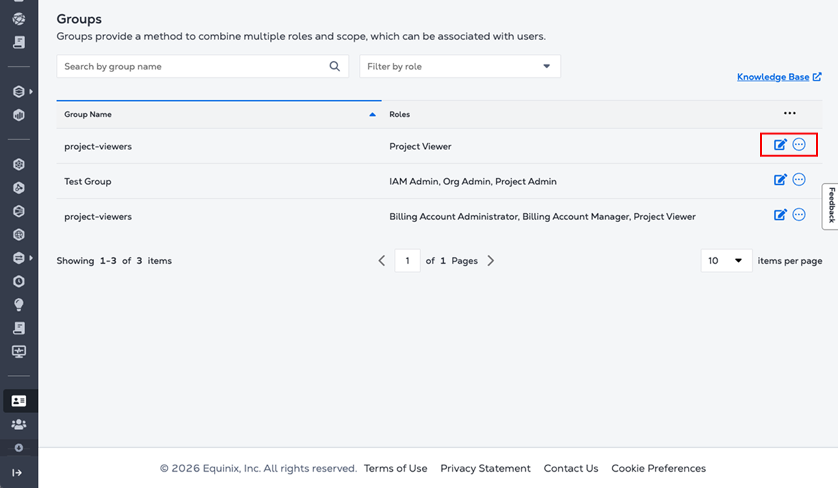Open the Filter by role dropdown

460,66
